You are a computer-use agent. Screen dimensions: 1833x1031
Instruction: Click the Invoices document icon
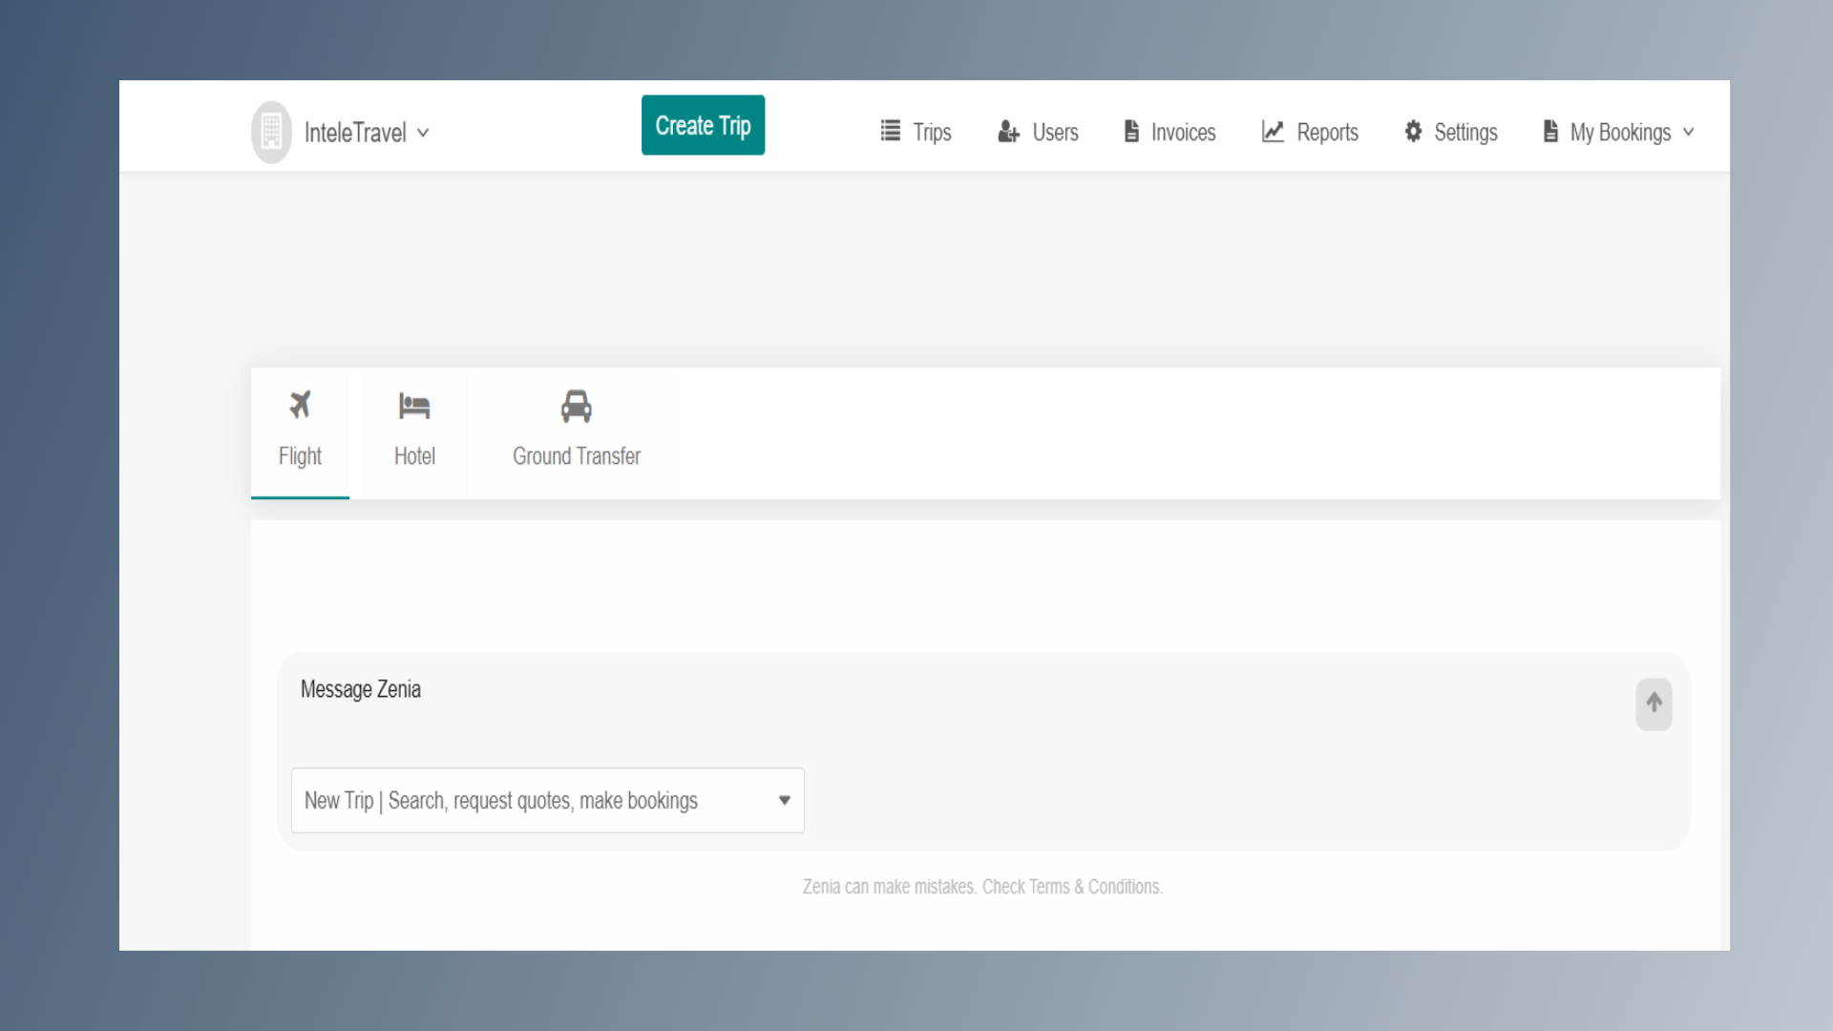(1131, 132)
